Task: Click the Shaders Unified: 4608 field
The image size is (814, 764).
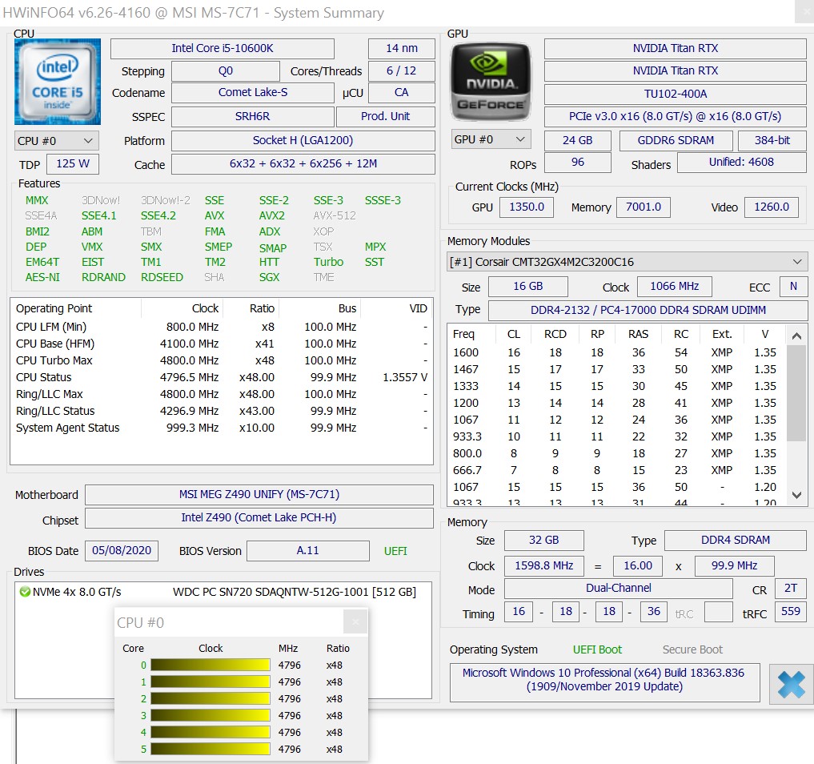Action: pos(742,162)
